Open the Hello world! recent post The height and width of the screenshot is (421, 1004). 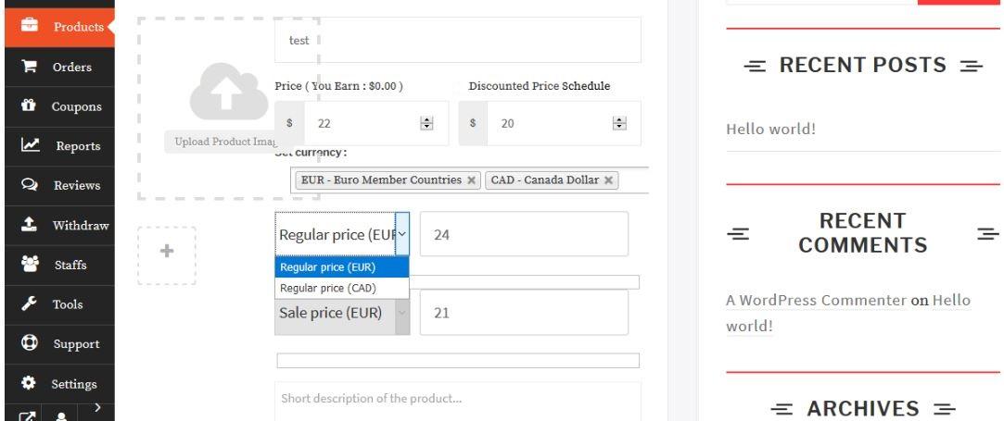point(770,129)
